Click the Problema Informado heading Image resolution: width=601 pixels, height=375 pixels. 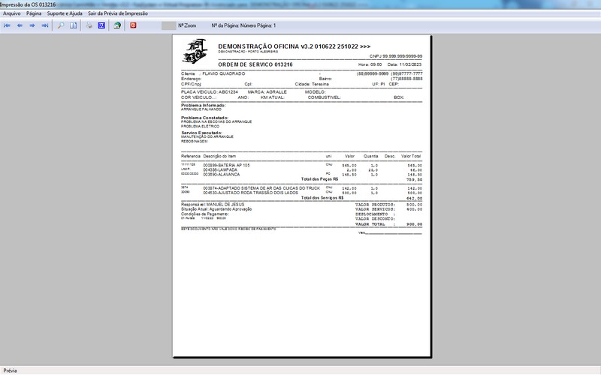point(203,105)
